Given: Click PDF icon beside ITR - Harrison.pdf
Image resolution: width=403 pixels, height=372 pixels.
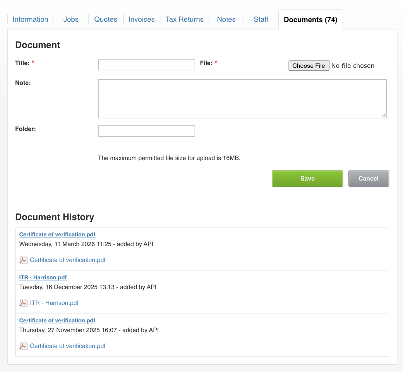Looking at the screenshot, I should (x=23, y=303).
